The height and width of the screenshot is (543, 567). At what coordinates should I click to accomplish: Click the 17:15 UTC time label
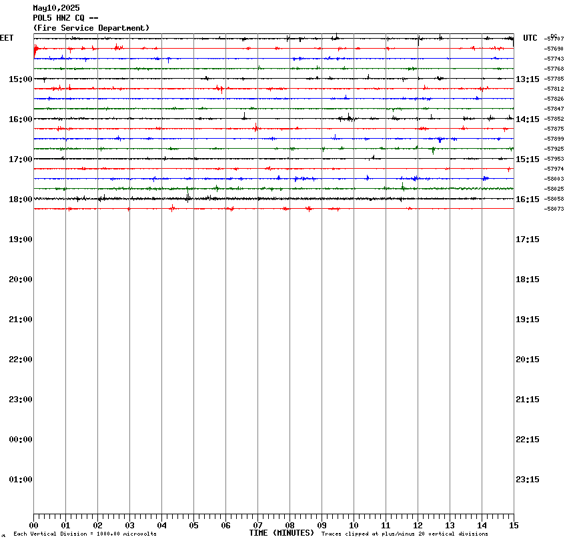527,239
